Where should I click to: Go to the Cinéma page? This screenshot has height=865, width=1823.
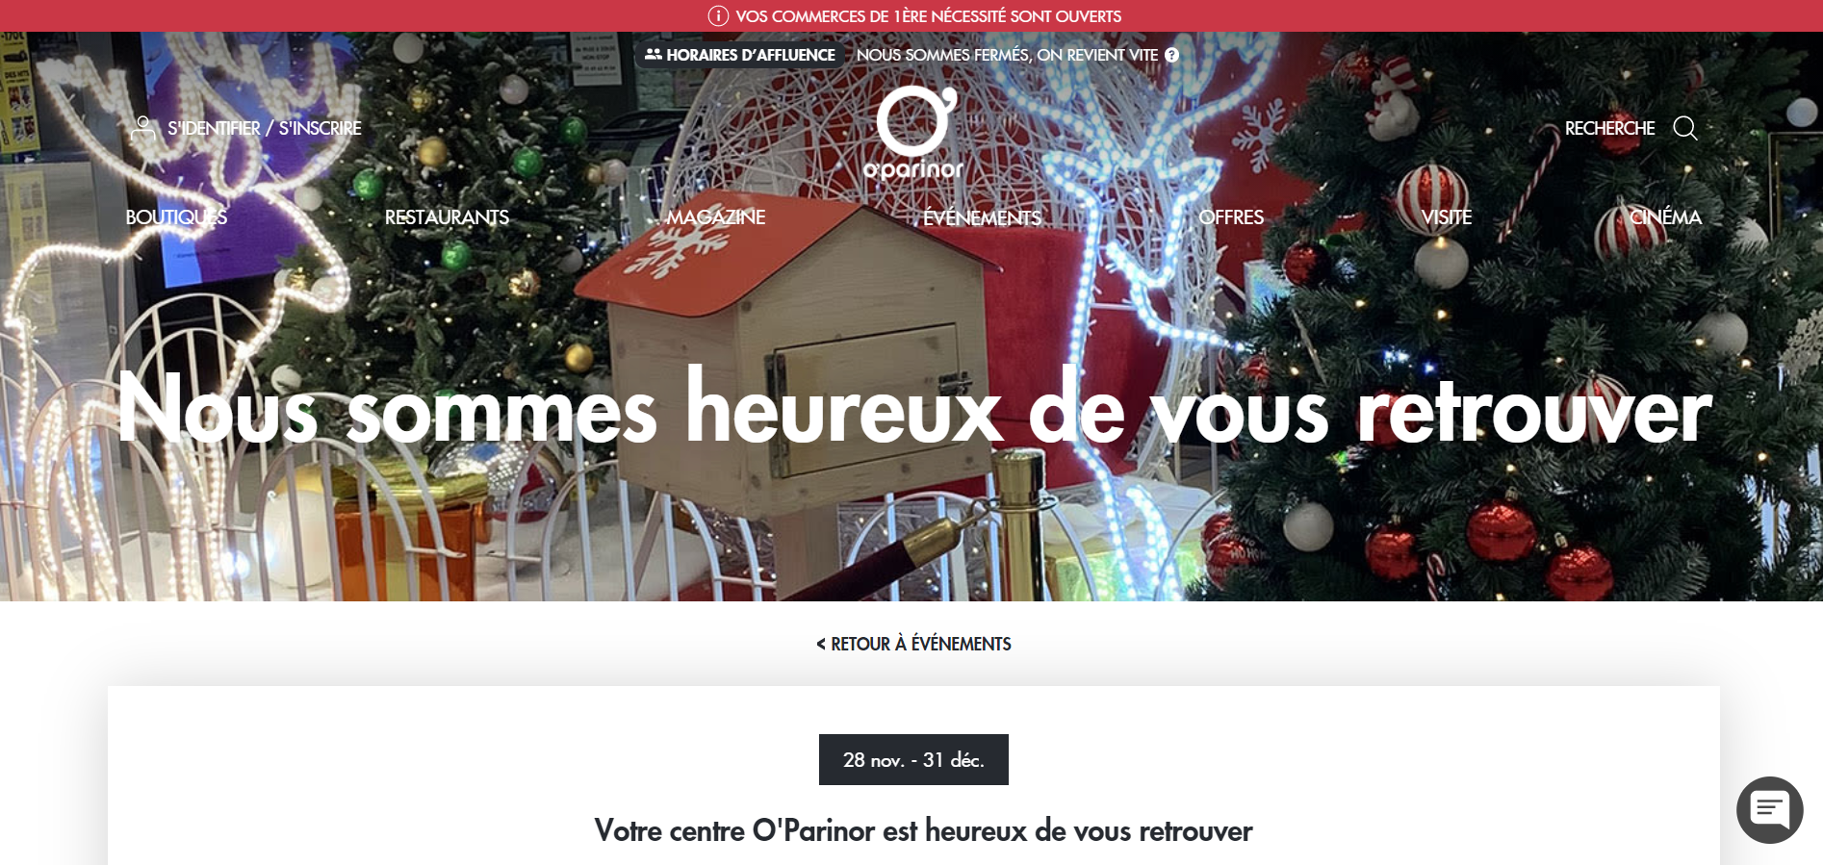tap(1665, 217)
